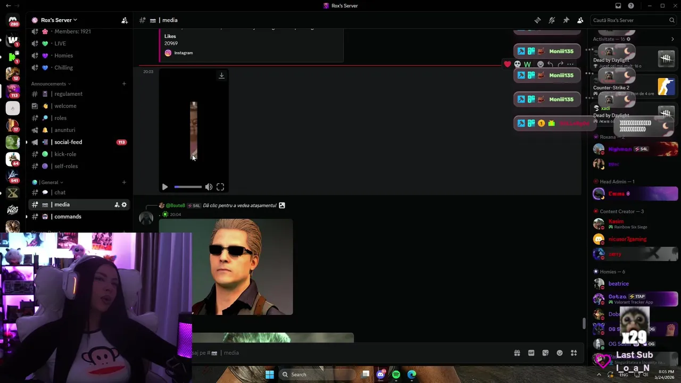The image size is (681, 383).
Task: Click the Instagram embed footer link
Action: (x=183, y=53)
